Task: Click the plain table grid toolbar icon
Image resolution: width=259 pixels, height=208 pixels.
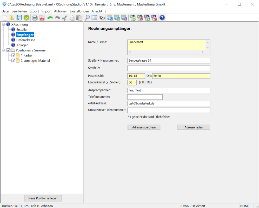Action: click(94, 18)
